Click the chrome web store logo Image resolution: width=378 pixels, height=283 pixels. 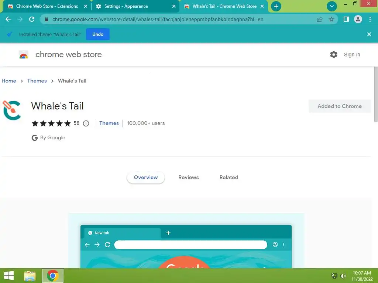coord(24,55)
